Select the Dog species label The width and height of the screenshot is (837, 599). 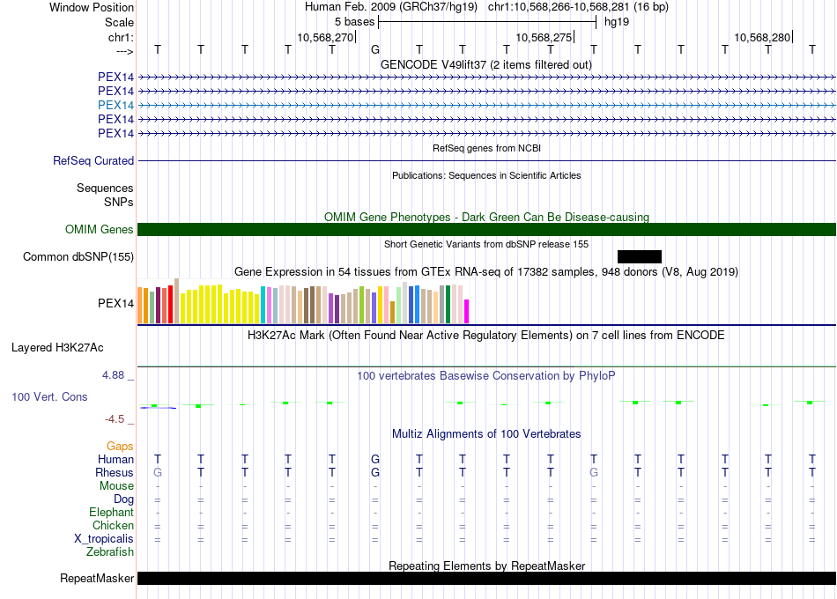(x=124, y=499)
